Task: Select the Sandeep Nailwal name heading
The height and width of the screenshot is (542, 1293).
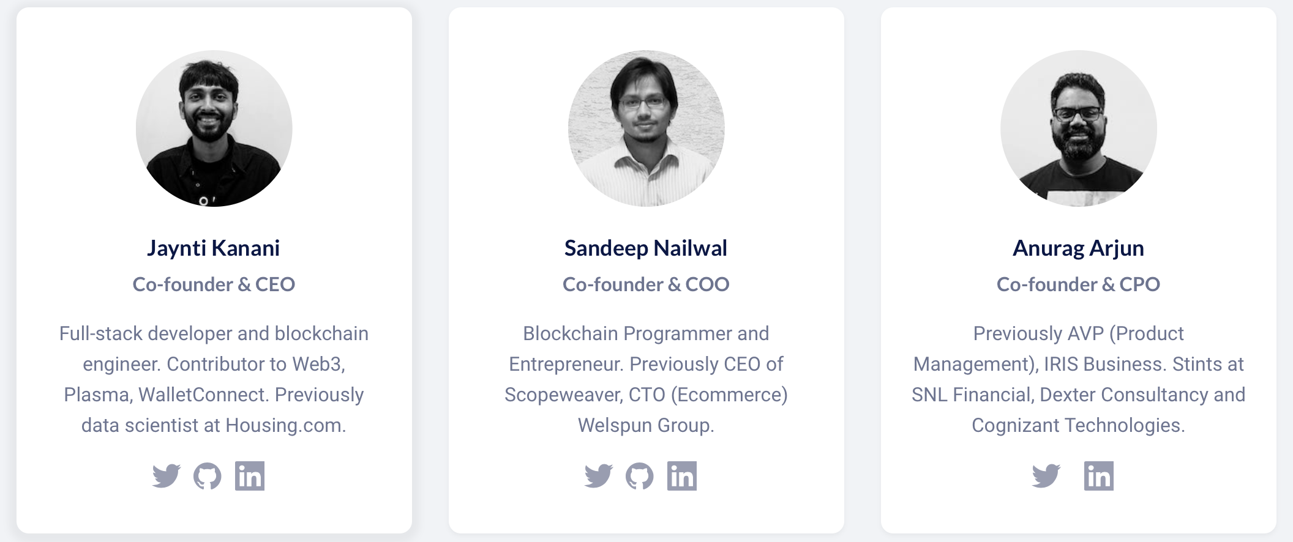Action: coord(646,248)
